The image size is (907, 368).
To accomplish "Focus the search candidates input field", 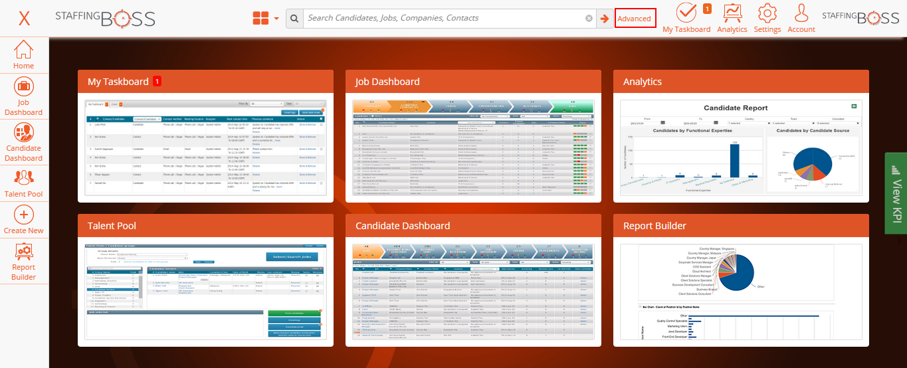I will coord(445,19).
